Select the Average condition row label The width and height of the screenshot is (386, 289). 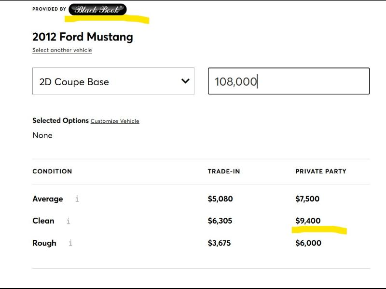pos(48,199)
